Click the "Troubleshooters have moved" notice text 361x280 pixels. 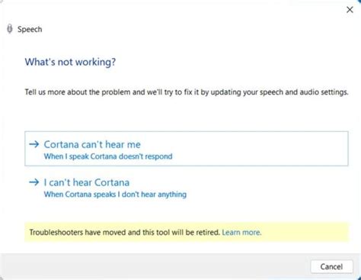point(125,233)
